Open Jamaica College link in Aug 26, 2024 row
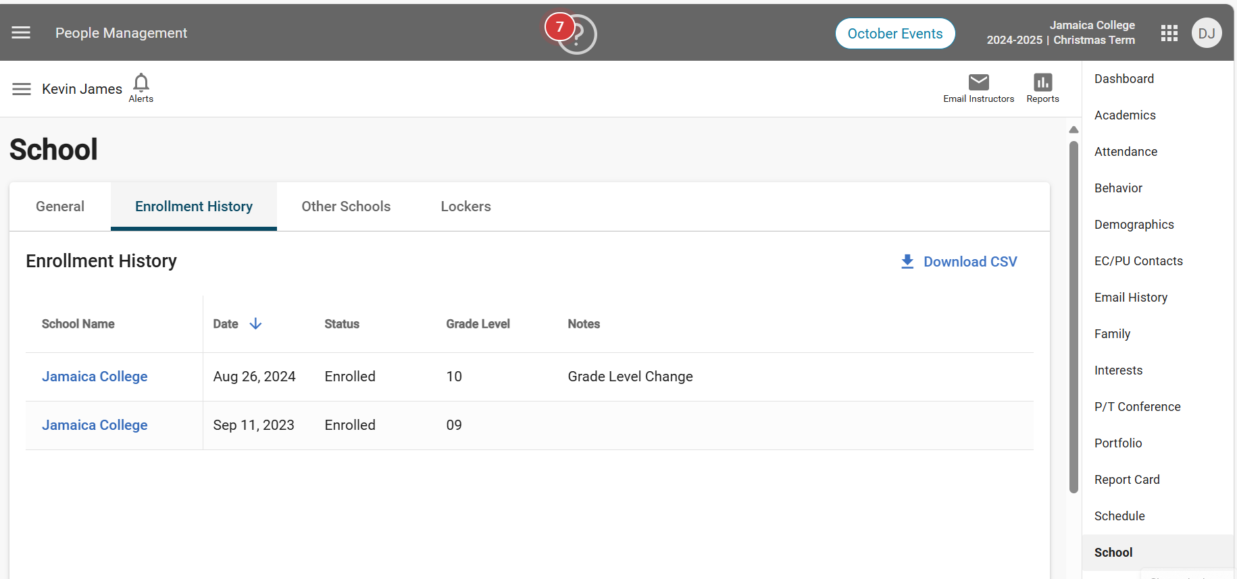 95,377
